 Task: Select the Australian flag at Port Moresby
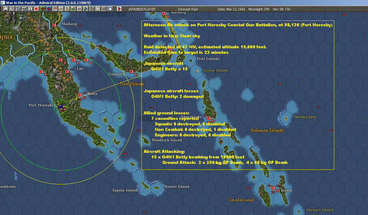(x=61, y=106)
